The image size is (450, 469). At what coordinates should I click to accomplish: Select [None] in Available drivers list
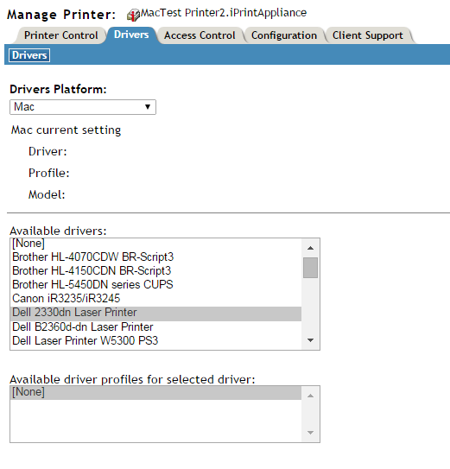click(155, 244)
